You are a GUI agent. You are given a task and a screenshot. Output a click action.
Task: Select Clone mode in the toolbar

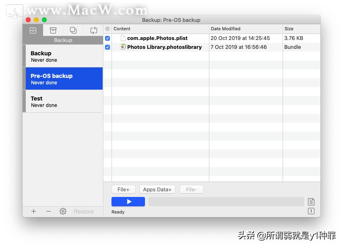73,30
